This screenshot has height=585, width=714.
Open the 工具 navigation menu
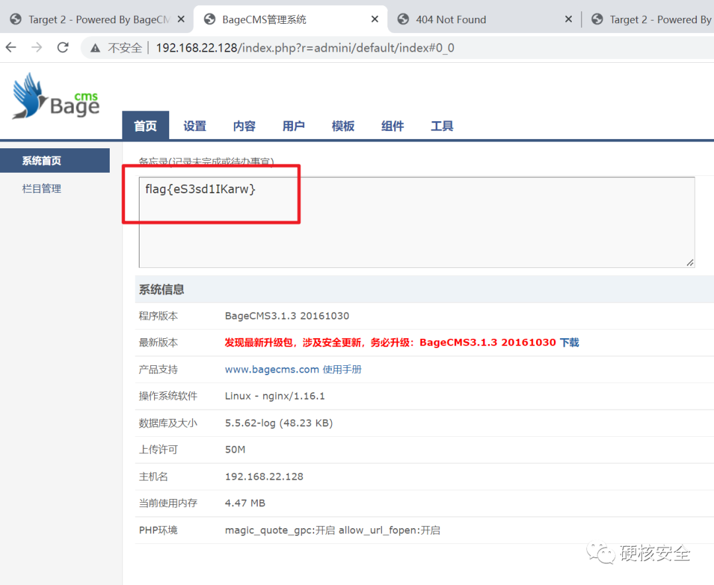442,126
